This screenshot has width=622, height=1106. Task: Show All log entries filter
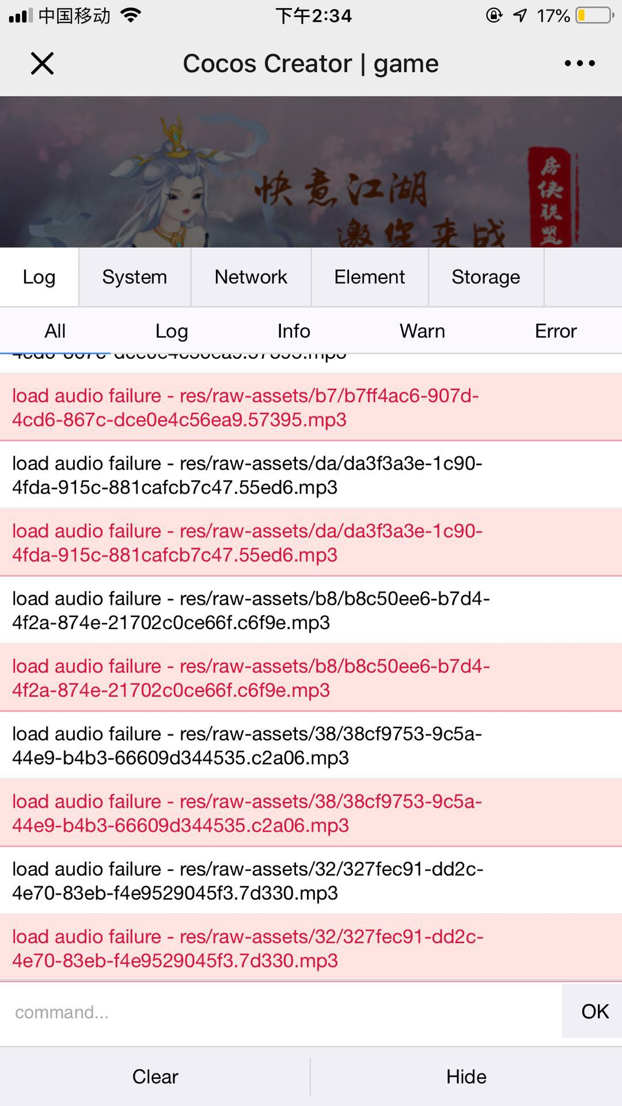click(55, 331)
